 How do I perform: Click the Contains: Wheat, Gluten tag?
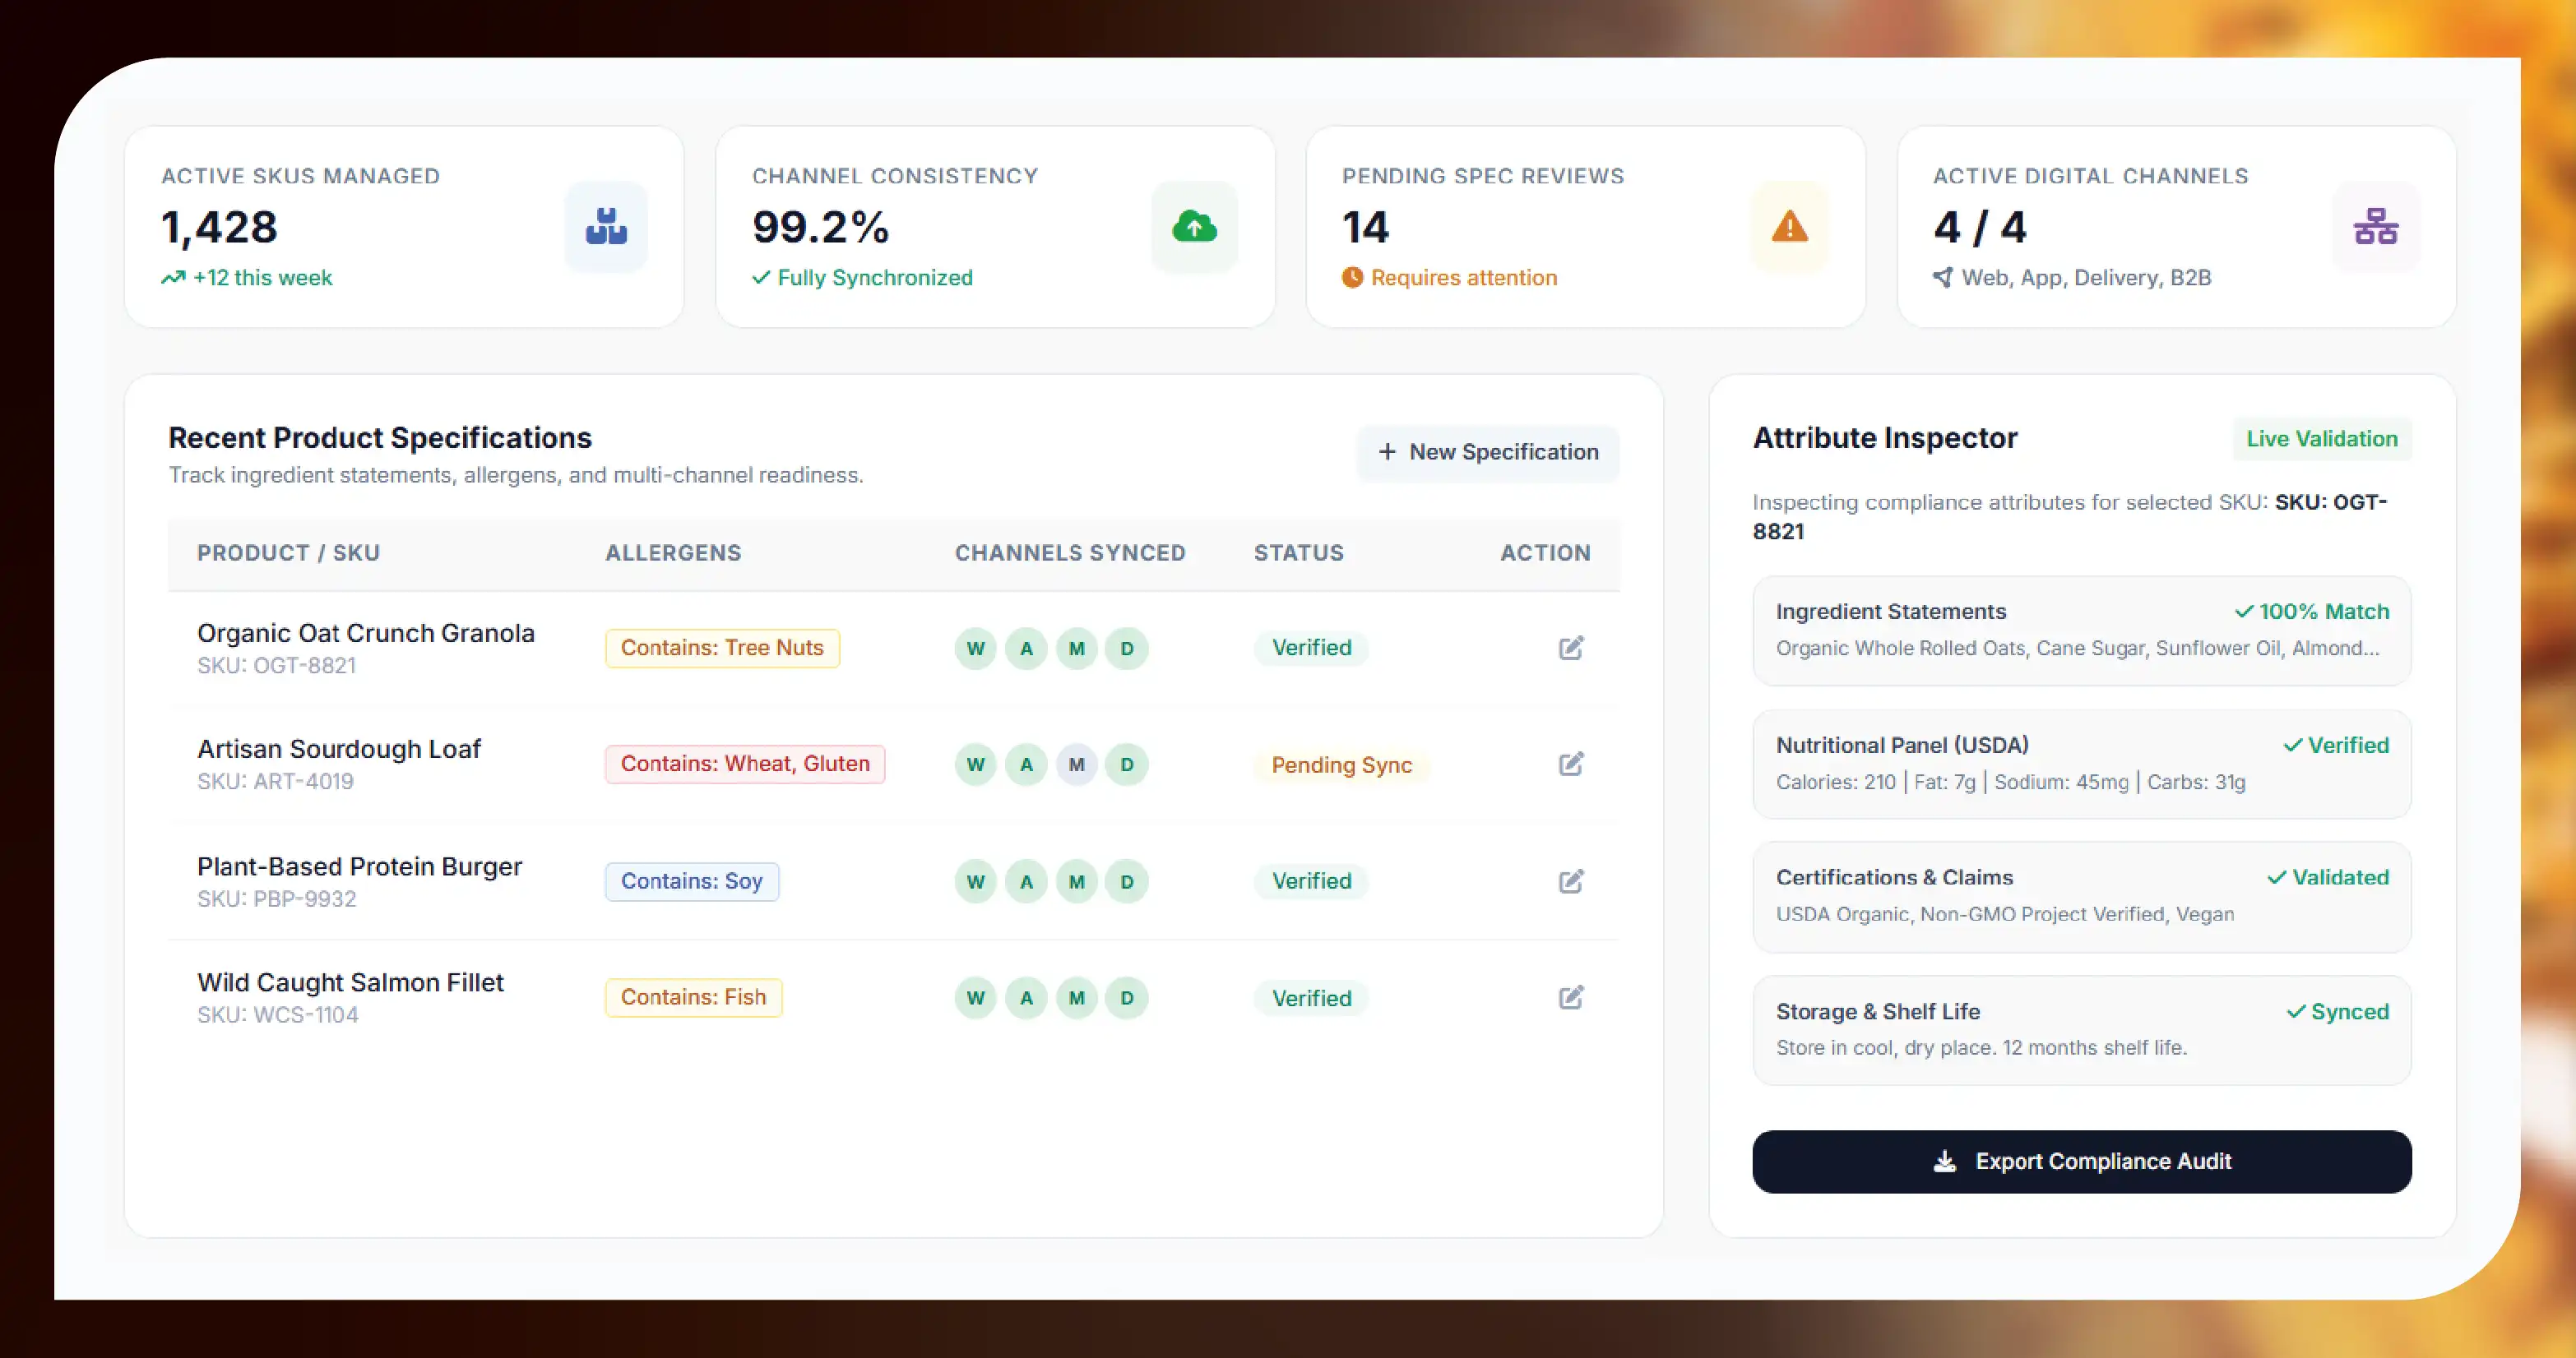click(745, 764)
